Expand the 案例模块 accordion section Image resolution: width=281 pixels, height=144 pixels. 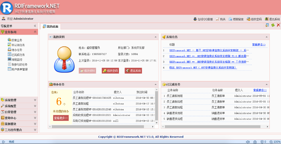(35, 124)
